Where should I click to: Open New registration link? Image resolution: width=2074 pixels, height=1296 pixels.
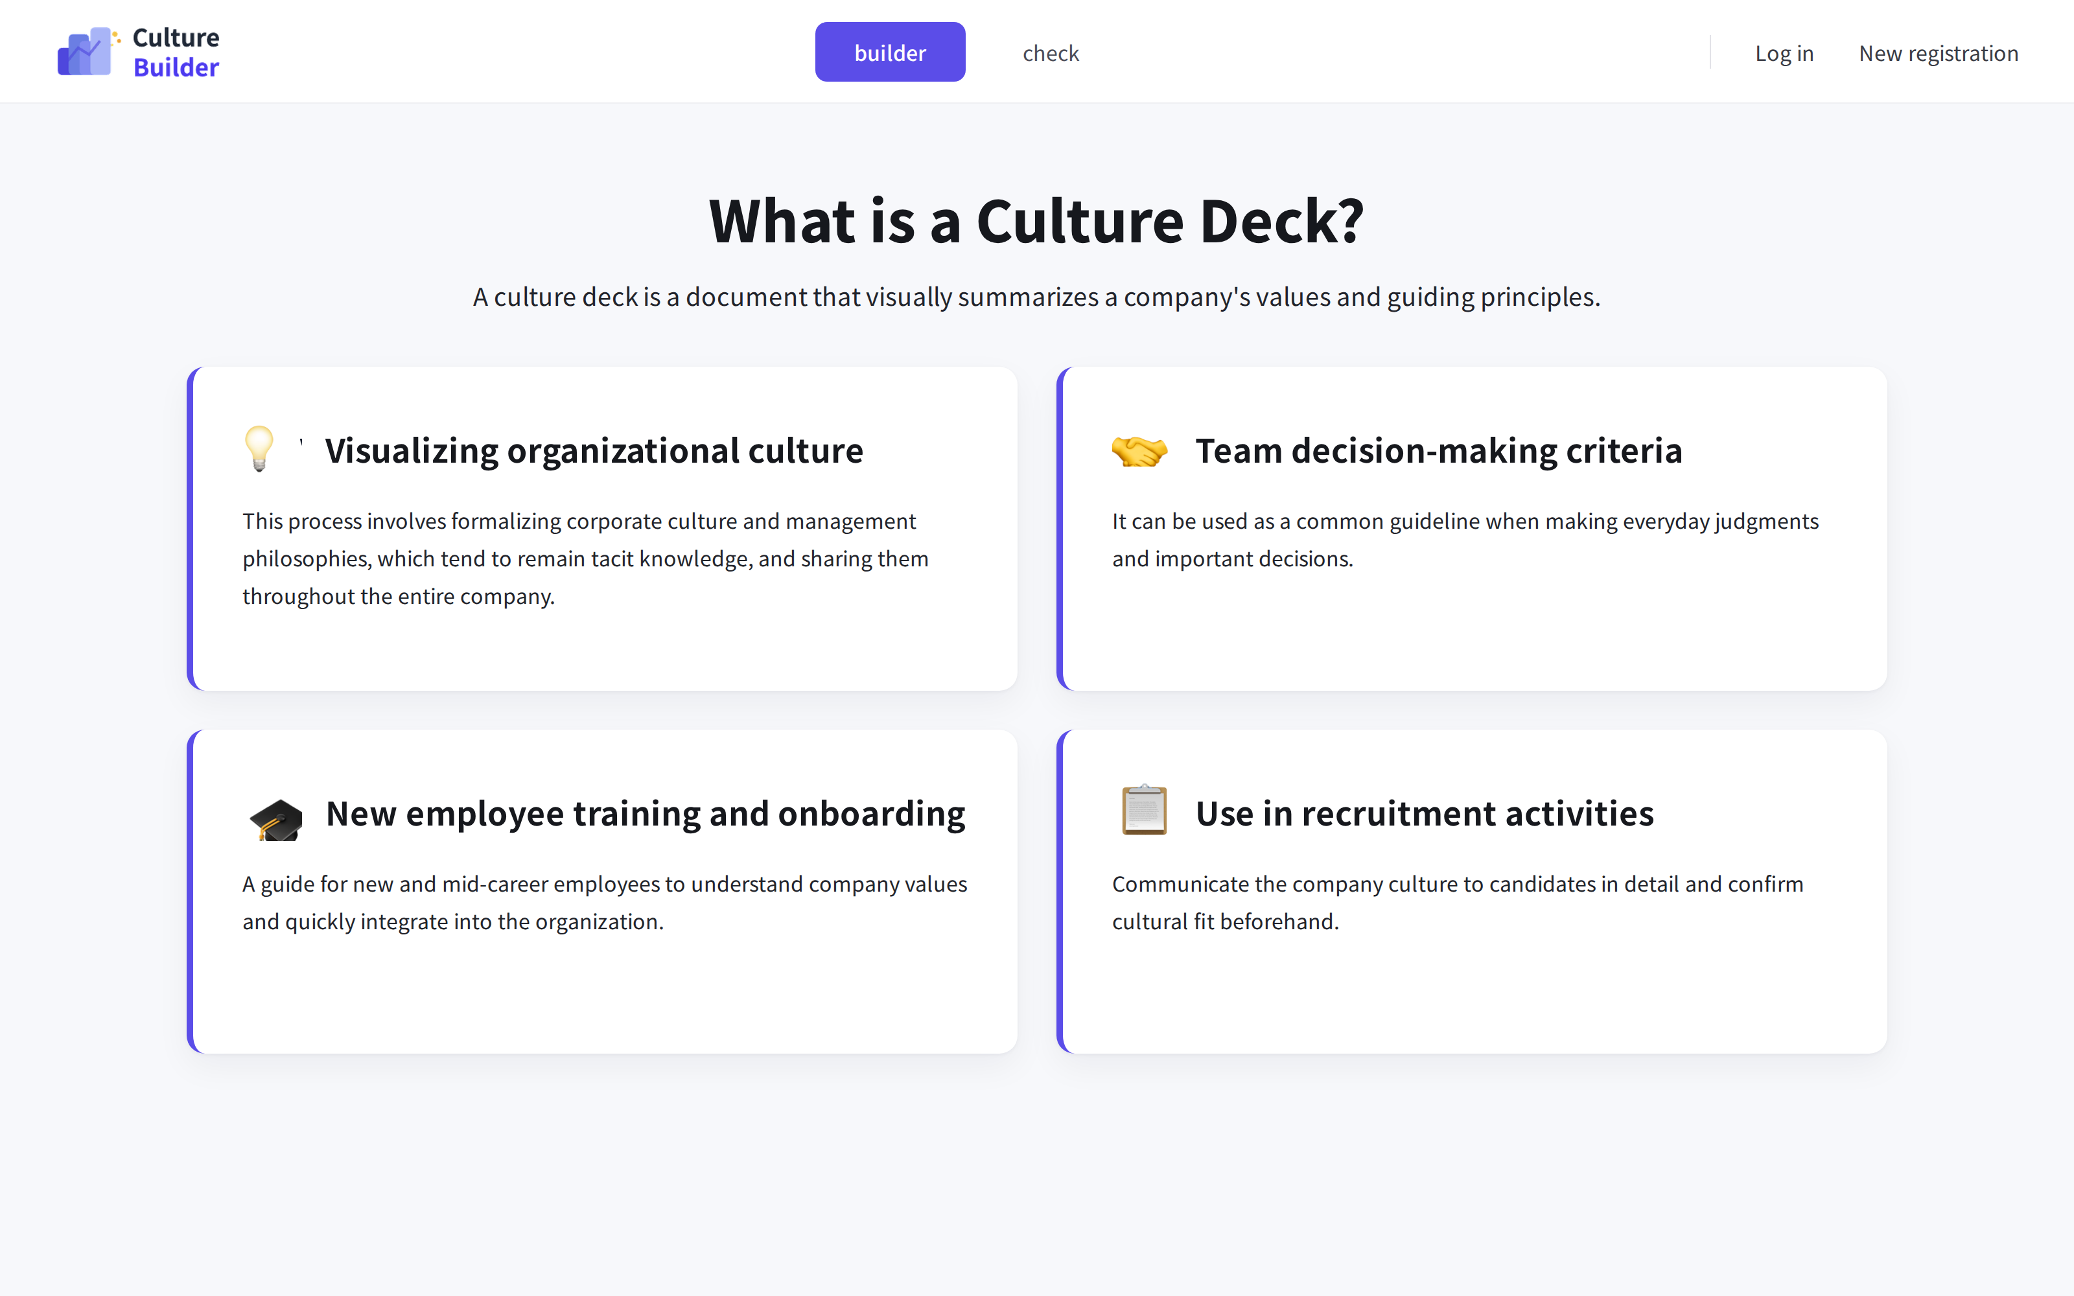pos(1939,53)
